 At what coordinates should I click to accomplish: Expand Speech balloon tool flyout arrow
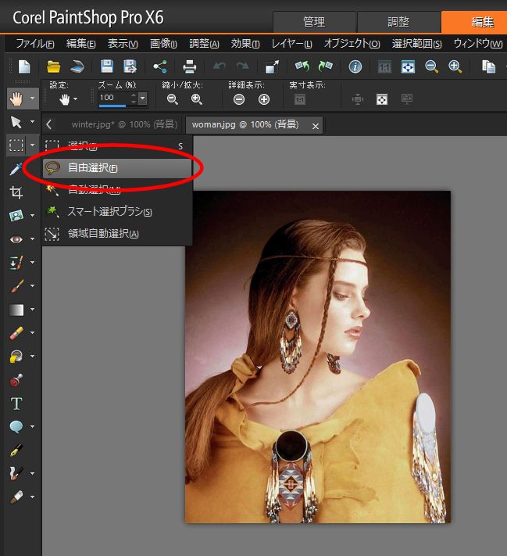coord(32,426)
